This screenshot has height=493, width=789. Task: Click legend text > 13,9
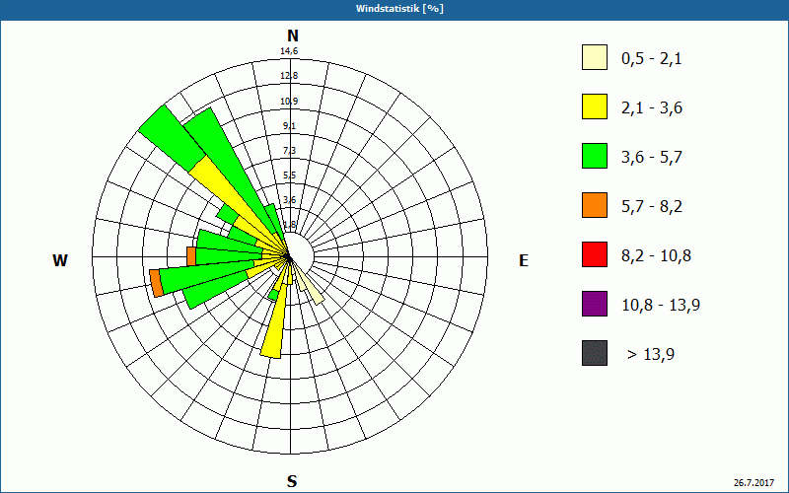(651, 355)
